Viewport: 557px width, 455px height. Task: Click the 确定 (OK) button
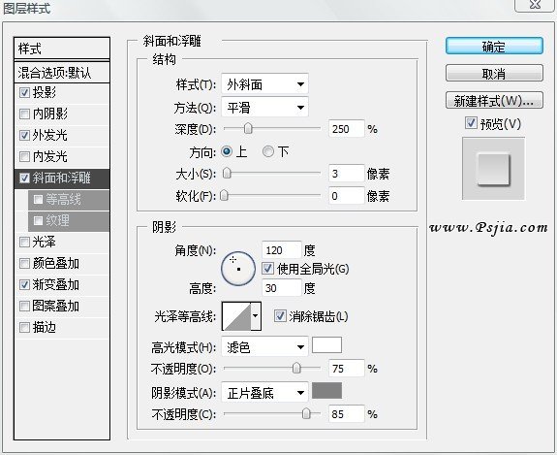(x=494, y=47)
